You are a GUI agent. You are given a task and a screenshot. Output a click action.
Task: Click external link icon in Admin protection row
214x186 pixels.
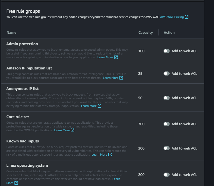pyautogui.click(x=116, y=57)
